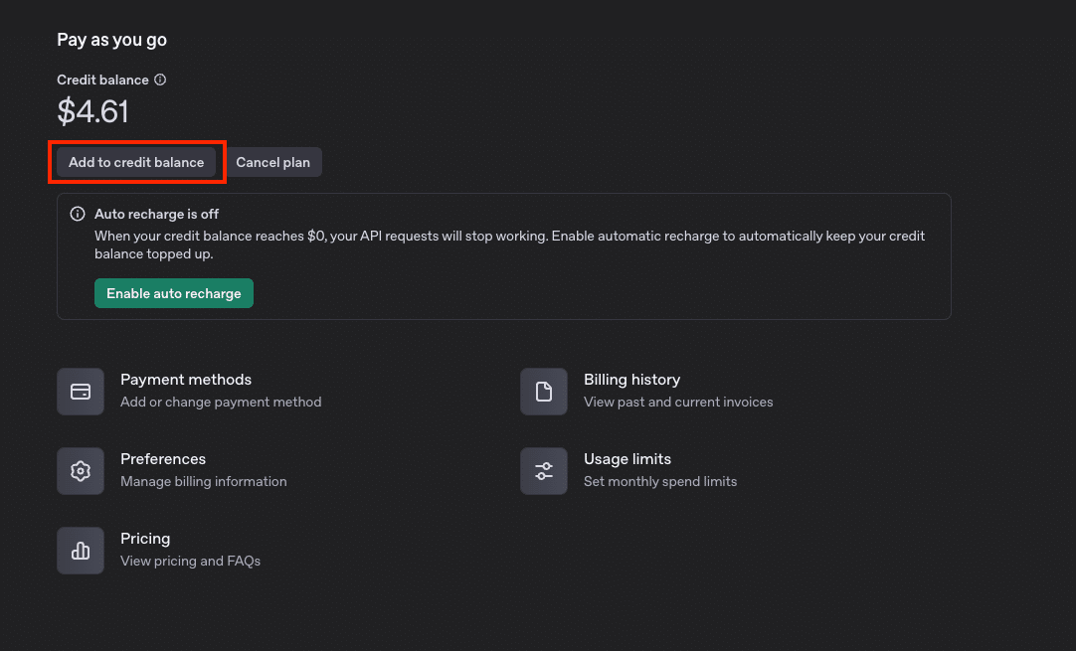Click the Usage limits sliders icon
This screenshot has height=651, width=1076.
(x=544, y=471)
